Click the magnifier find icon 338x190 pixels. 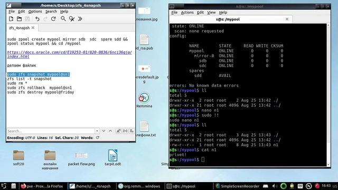[63, 19]
